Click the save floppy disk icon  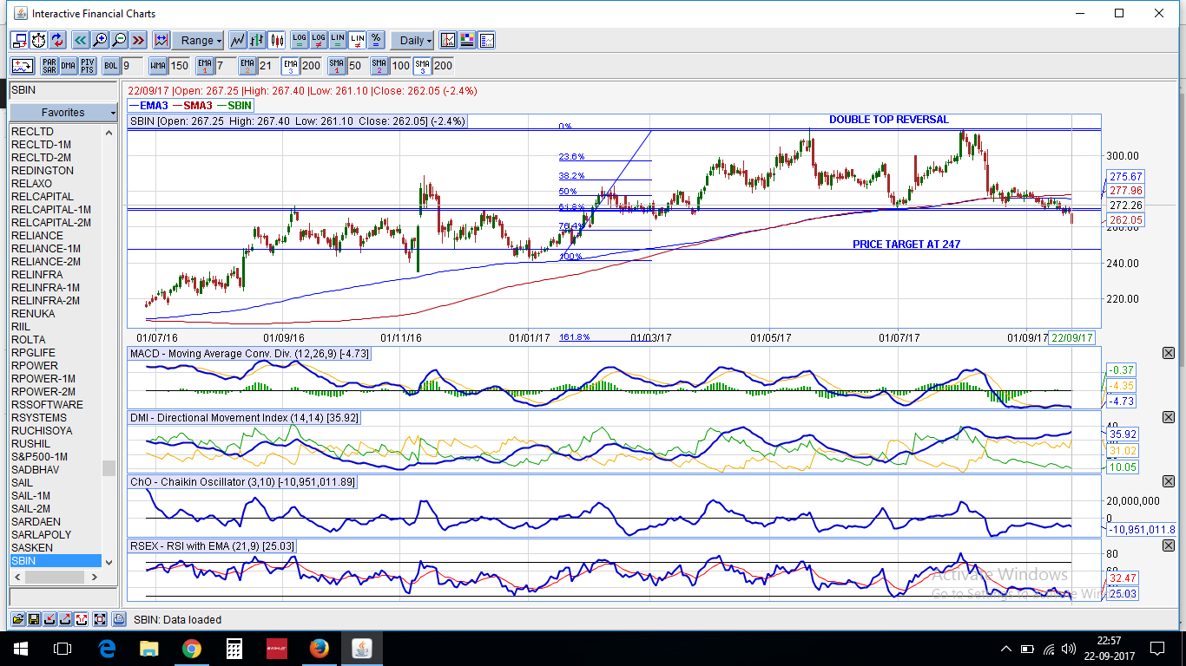(x=33, y=619)
